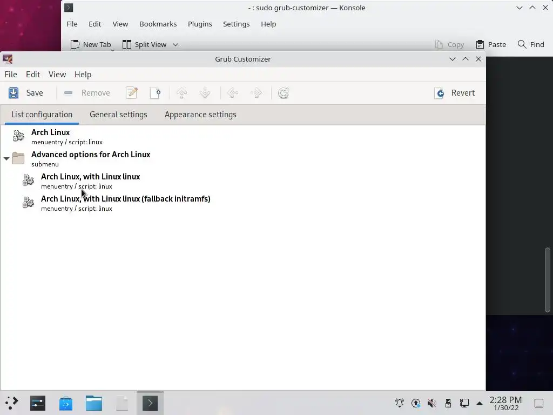
Task: Click the network tray icon
Action: [464, 403]
